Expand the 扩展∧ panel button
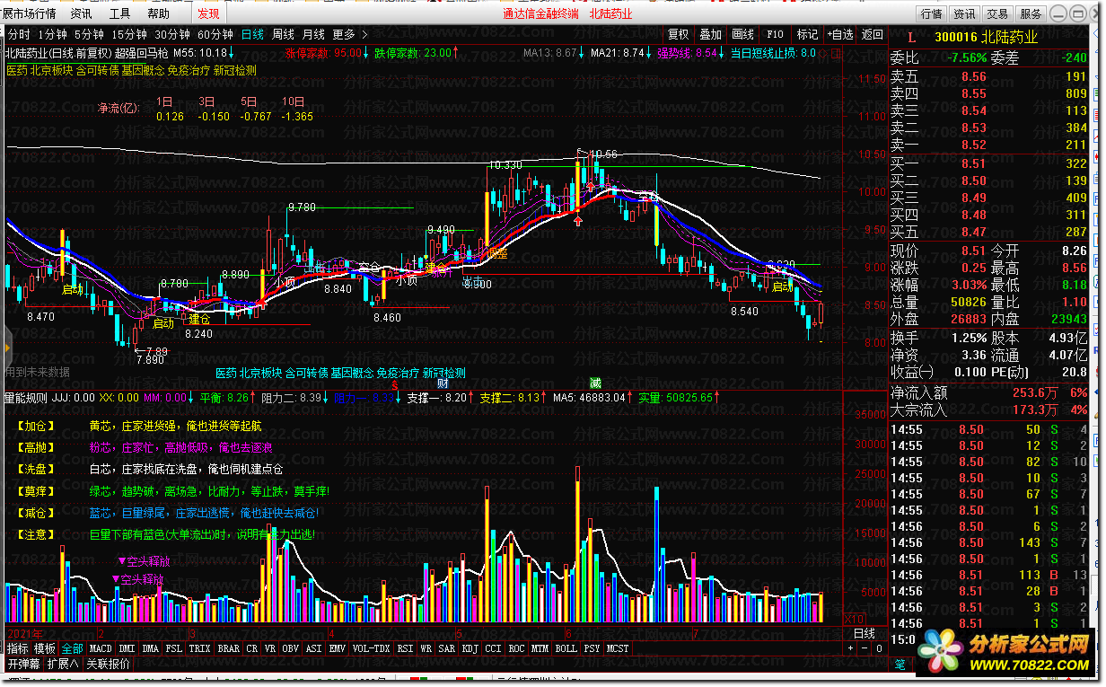 (63, 665)
